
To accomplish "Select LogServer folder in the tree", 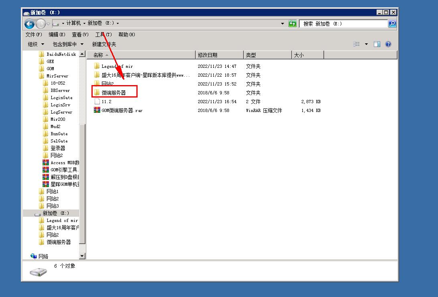I will 58,112.
